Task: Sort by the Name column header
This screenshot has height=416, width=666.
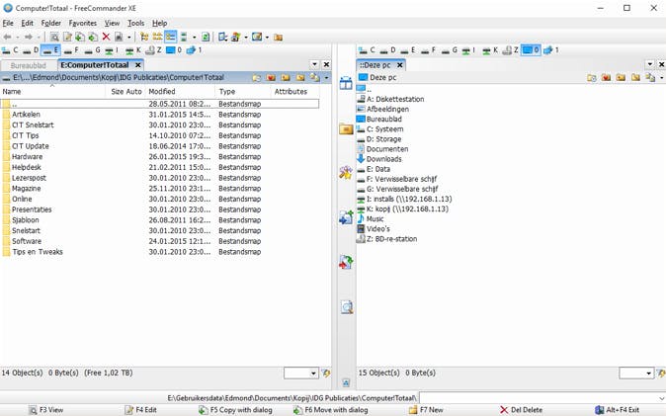Action: tap(52, 91)
